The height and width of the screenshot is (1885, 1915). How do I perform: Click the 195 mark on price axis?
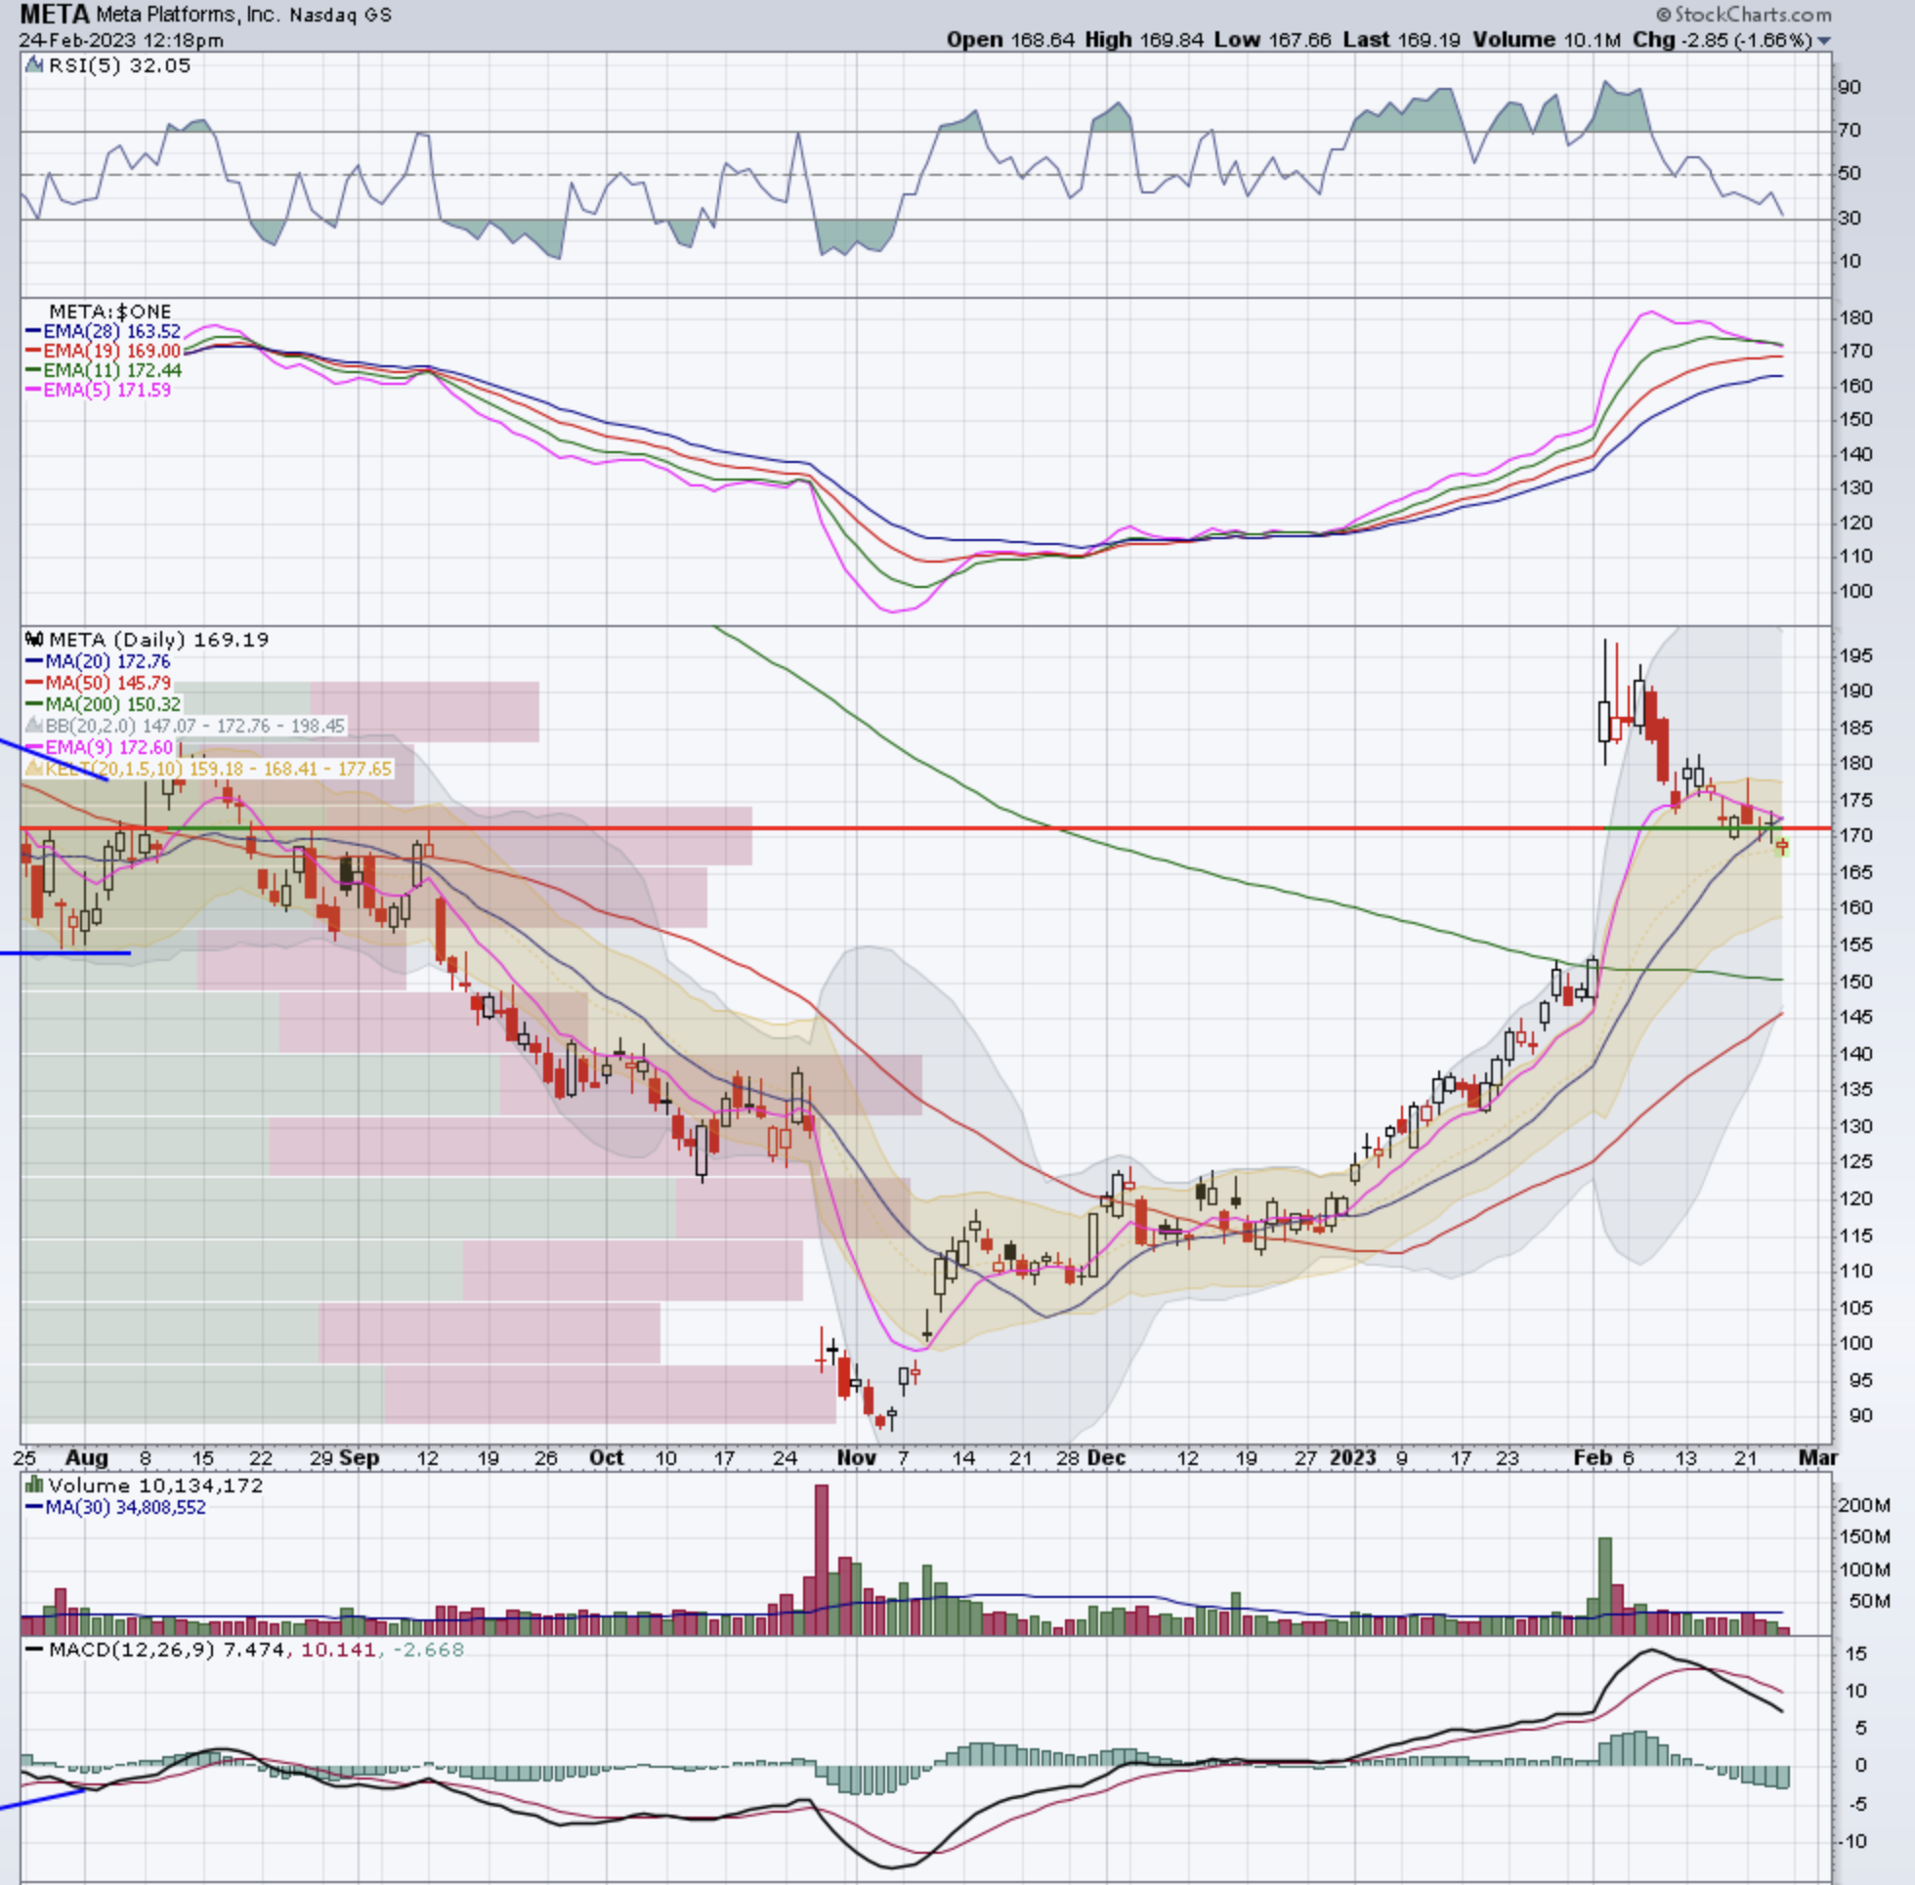(1856, 655)
